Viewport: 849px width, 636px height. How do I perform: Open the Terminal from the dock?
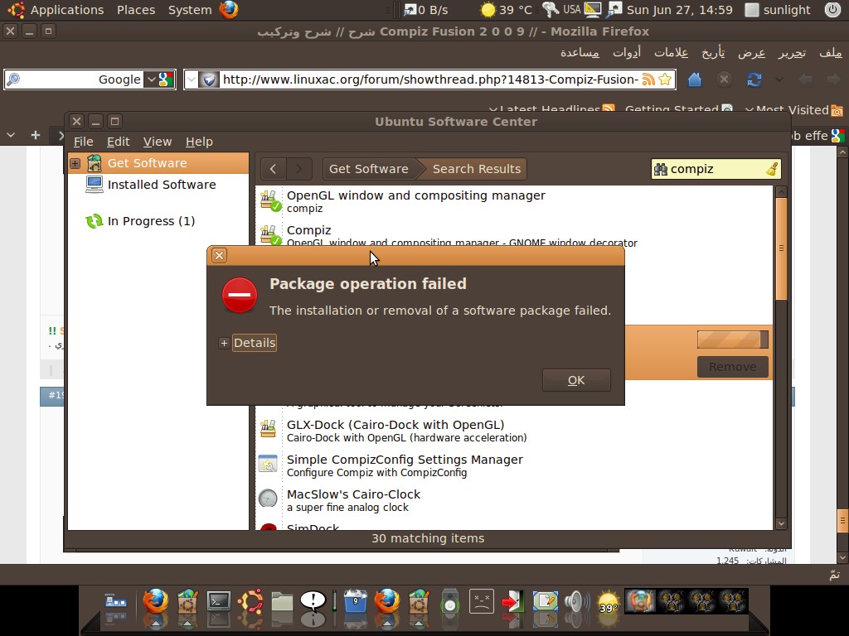[x=219, y=601]
